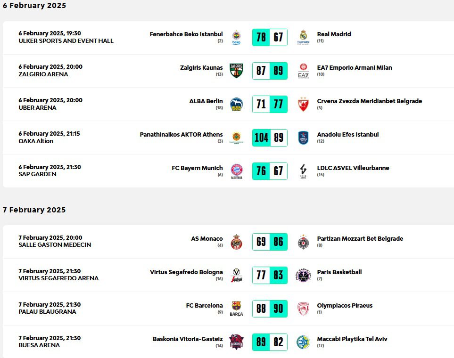Click the Crvena Zvezda red shield logo
Screen dimensions: 454x358
[304, 104]
